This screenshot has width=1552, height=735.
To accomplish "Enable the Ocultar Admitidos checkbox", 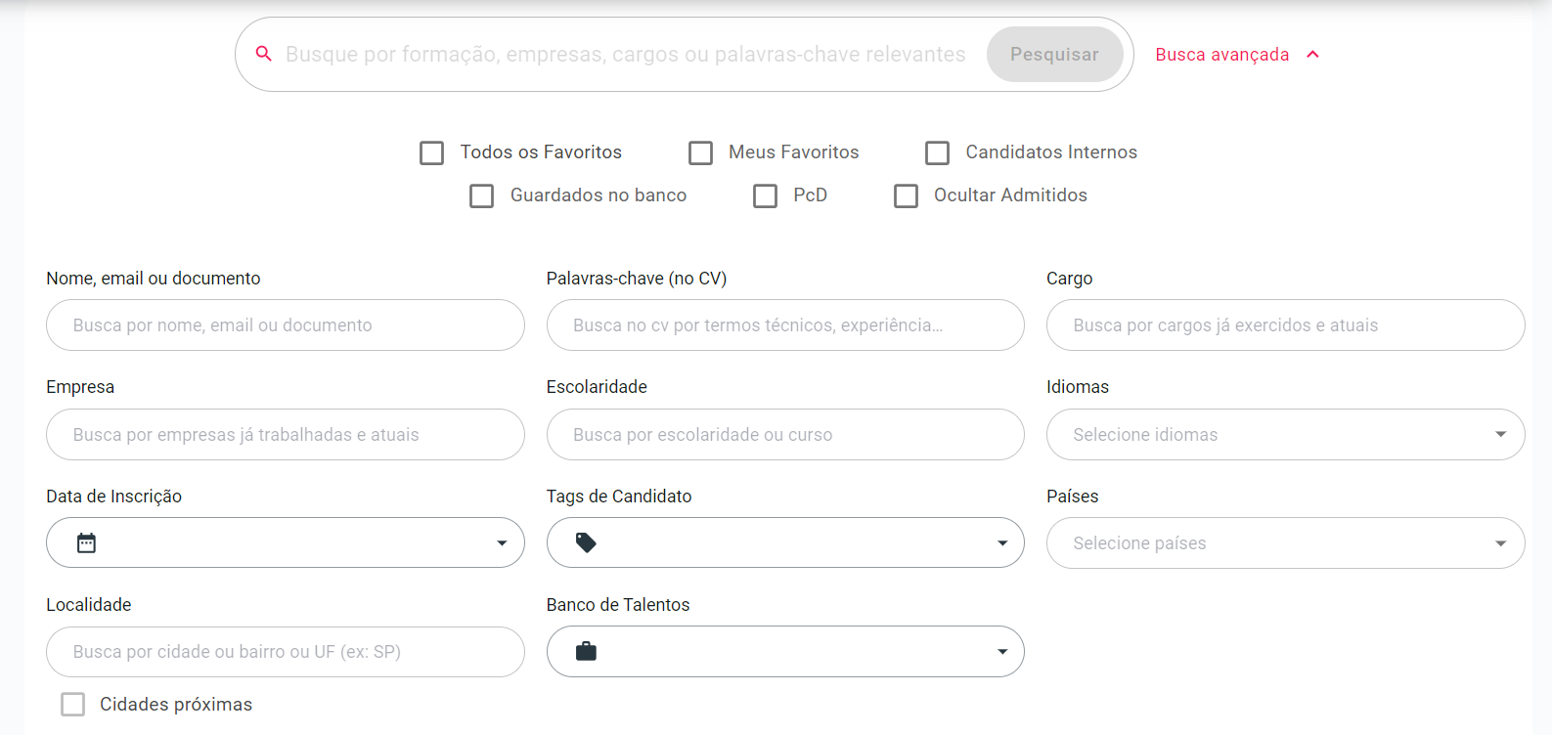I will pyautogui.click(x=906, y=195).
